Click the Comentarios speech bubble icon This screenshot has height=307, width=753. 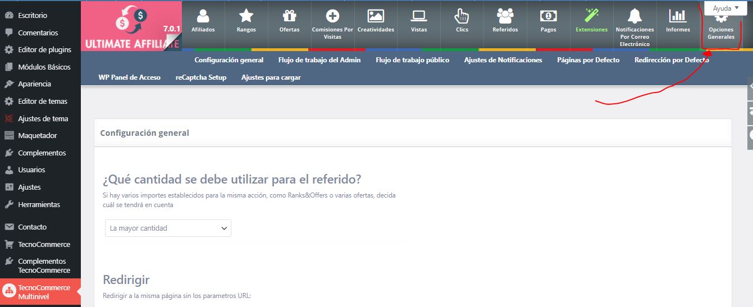click(x=9, y=33)
